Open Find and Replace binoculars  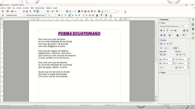pos(79,11)
